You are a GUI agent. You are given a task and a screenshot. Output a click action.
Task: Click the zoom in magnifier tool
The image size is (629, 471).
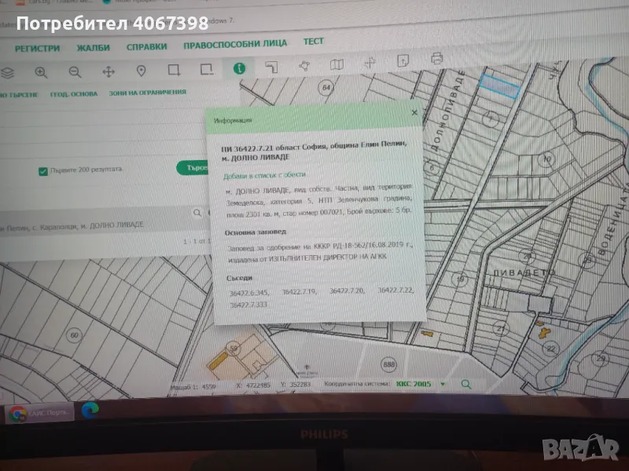coord(41,72)
